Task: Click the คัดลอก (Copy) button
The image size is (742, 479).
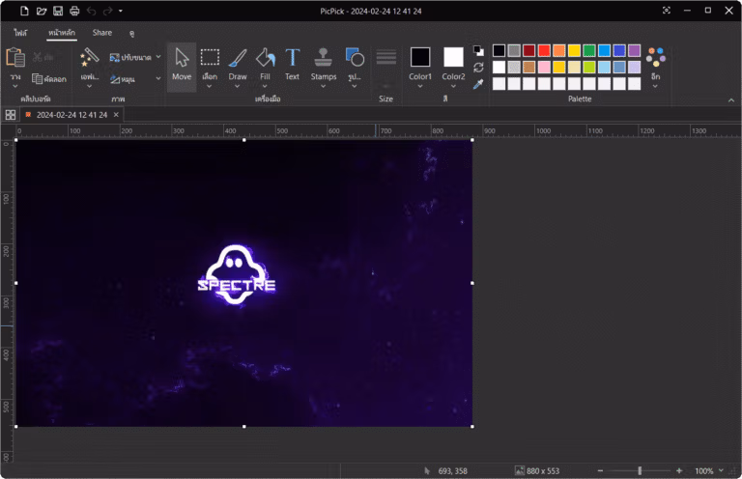Action: [49, 78]
